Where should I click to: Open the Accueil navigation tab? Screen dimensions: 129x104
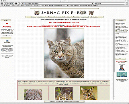click(x=34, y=17)
